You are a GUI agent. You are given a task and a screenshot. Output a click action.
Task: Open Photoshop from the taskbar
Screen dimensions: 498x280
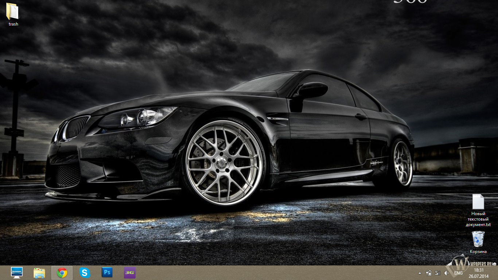pos(107,272)
